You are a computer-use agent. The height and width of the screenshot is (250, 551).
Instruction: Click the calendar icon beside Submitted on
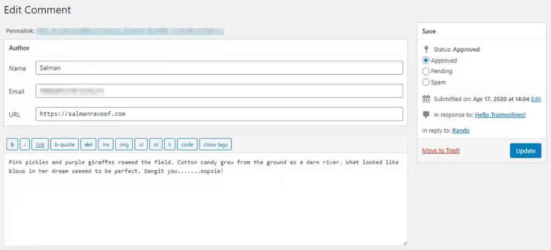[x=426, y=99]
